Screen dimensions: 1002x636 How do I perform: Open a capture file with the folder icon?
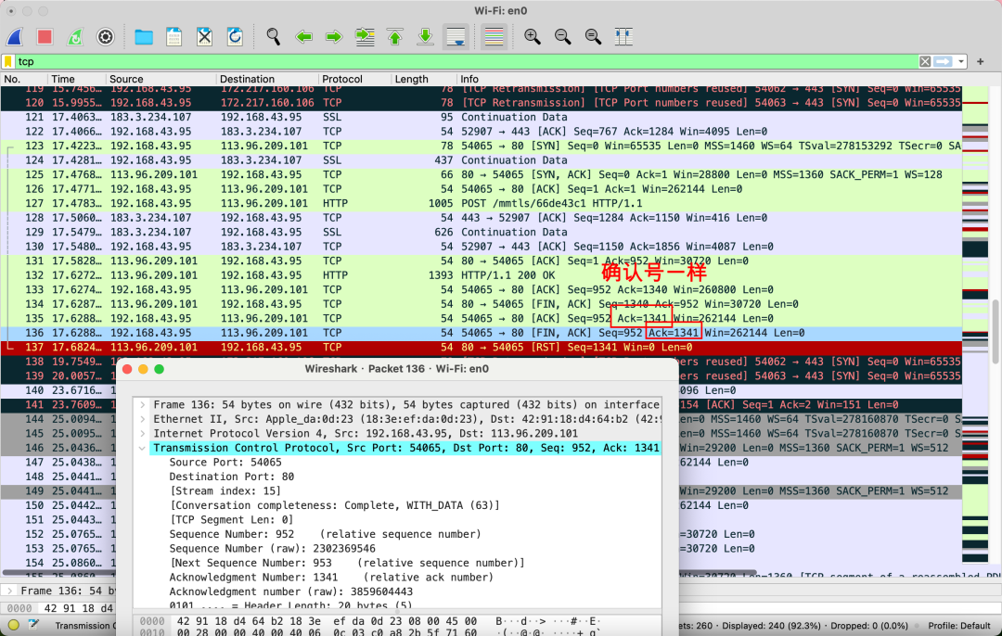(144, 37)
